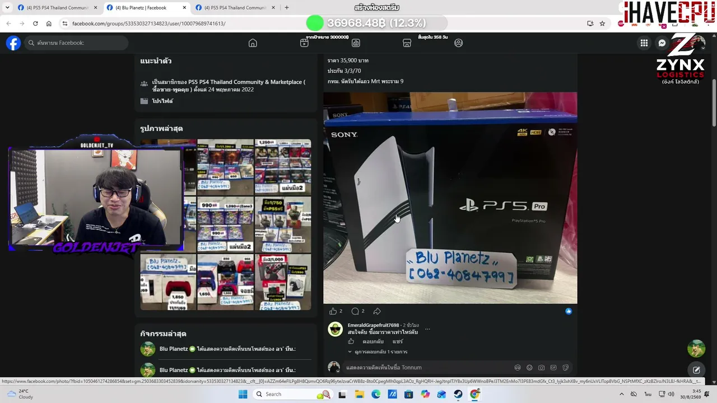Viewport: 717px width, 403px height.
Task: Open the Messenger icon
Action: point(662,43)
